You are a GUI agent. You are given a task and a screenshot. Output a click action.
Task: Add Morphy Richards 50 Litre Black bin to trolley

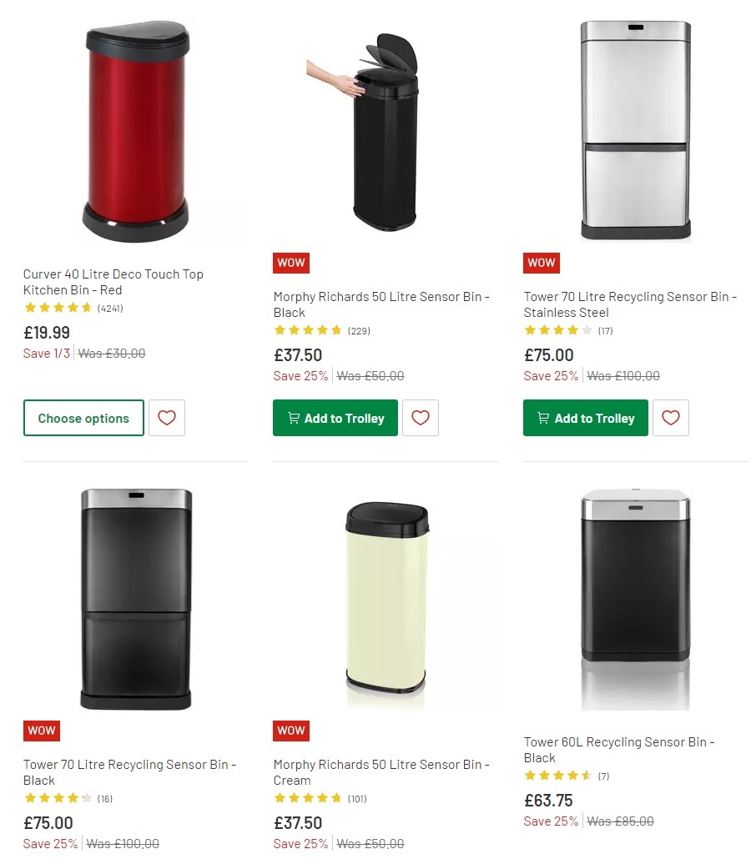(335, 418)
